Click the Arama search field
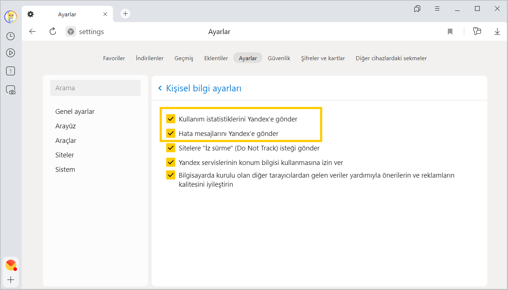The image size is (508, 290). pyautogui.click(x=95, y=88)
